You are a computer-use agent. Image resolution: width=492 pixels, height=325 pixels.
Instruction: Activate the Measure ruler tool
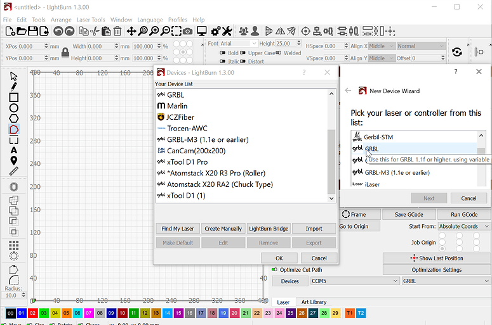pos(13,171)
